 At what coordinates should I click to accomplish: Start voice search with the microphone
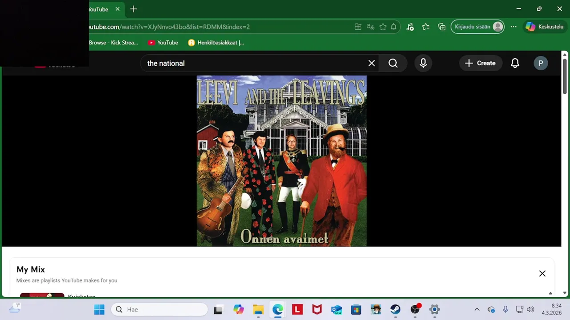point(423,63)
